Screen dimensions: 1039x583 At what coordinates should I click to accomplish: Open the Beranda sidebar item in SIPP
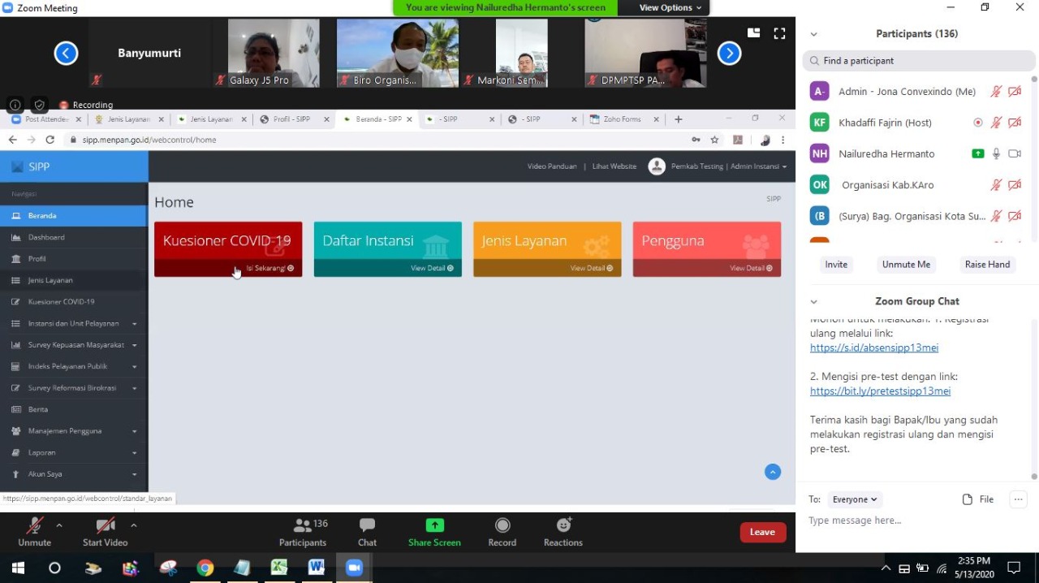[74, 216]
